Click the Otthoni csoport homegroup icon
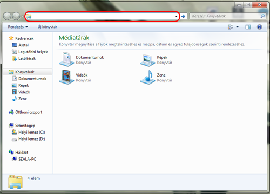Image resolution: width=270 pixels, height=194 pixels. pos(11,112)
